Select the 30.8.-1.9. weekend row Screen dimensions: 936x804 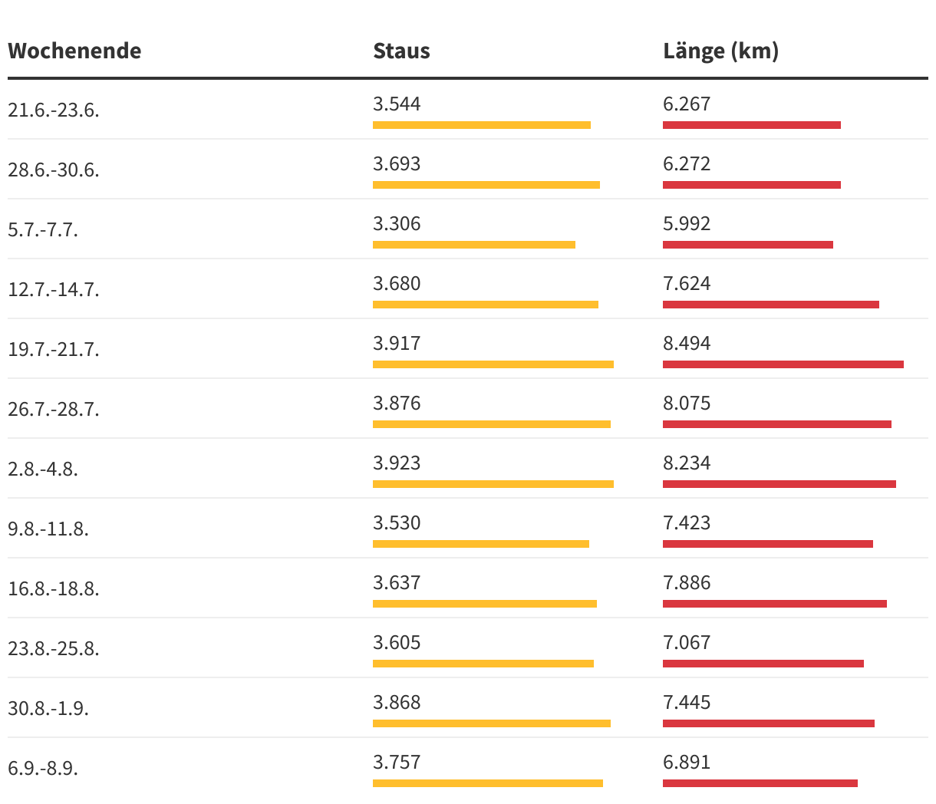(x=468, y=707)
